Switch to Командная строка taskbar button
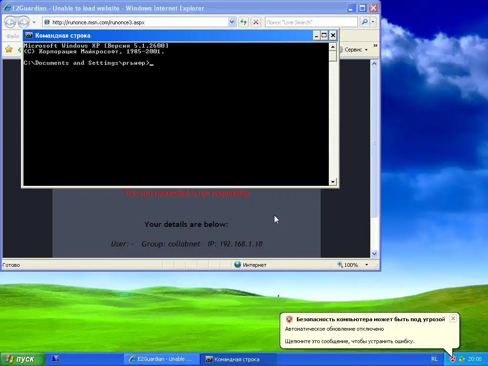This screenshot has height=366, width=488. 238,359
